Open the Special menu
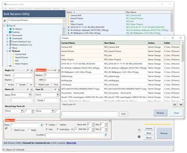187x153 pixels. pyautogui.click(x=56, y=8)
